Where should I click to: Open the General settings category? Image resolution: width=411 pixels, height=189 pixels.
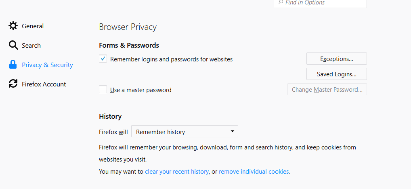pos(33,26)
